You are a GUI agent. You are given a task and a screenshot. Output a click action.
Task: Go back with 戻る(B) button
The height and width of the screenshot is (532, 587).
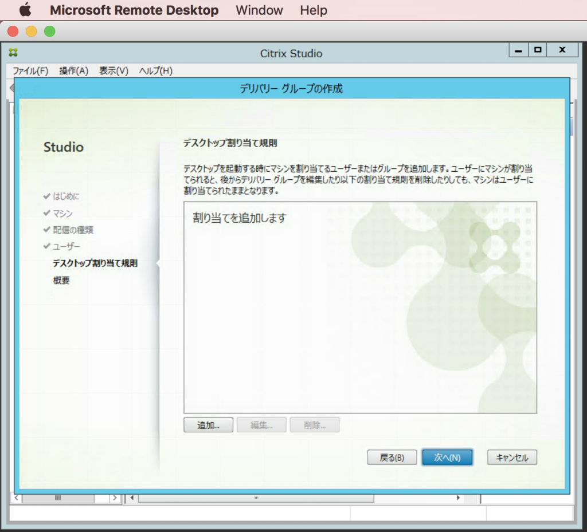point(392,458)
